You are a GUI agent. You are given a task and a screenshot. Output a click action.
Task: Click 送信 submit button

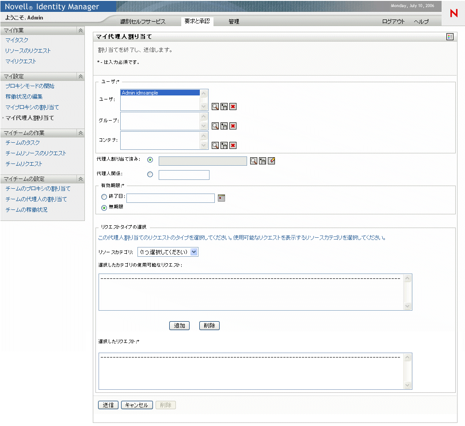108,405
